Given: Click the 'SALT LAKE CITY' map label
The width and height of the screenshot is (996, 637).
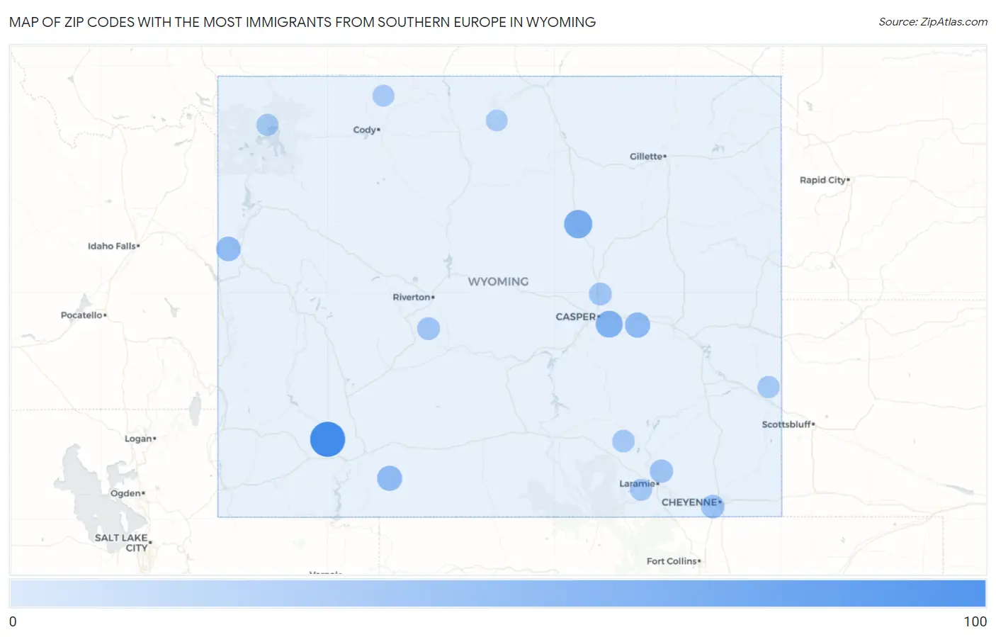Looking at the screenshot, I should point(122,543).
